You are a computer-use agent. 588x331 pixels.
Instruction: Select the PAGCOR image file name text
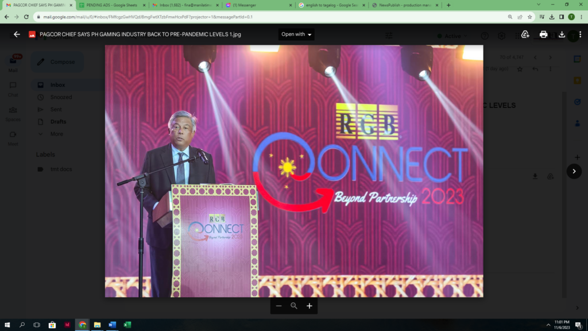pyautogui.click(x=140, y=34)
